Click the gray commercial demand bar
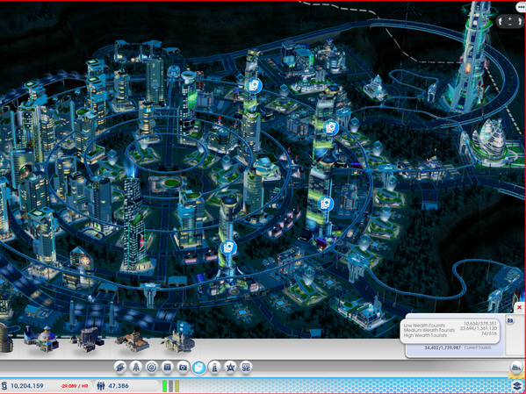 coord(170,386)
